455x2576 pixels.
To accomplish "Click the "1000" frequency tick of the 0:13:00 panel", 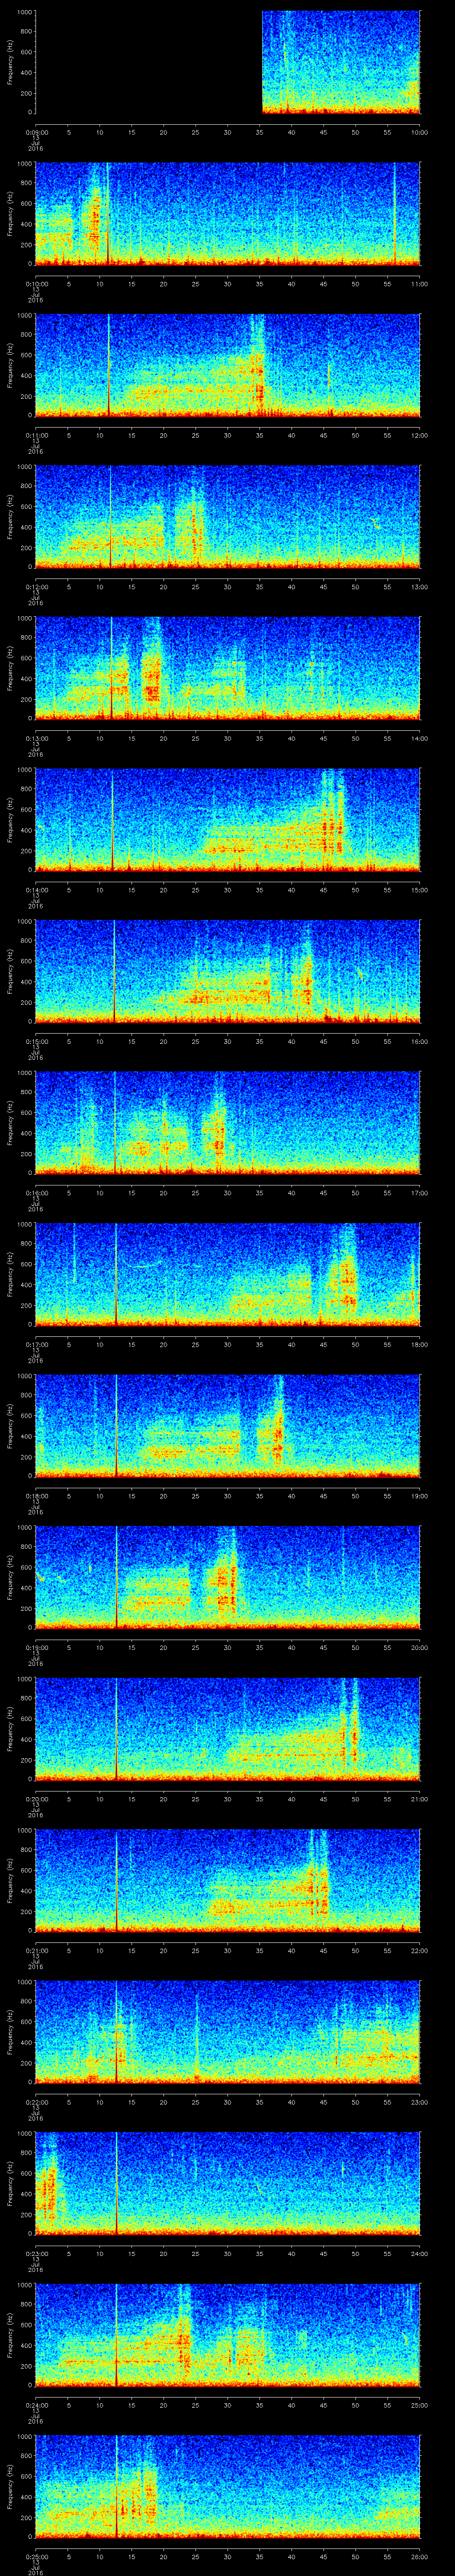I will pos(25,618).
